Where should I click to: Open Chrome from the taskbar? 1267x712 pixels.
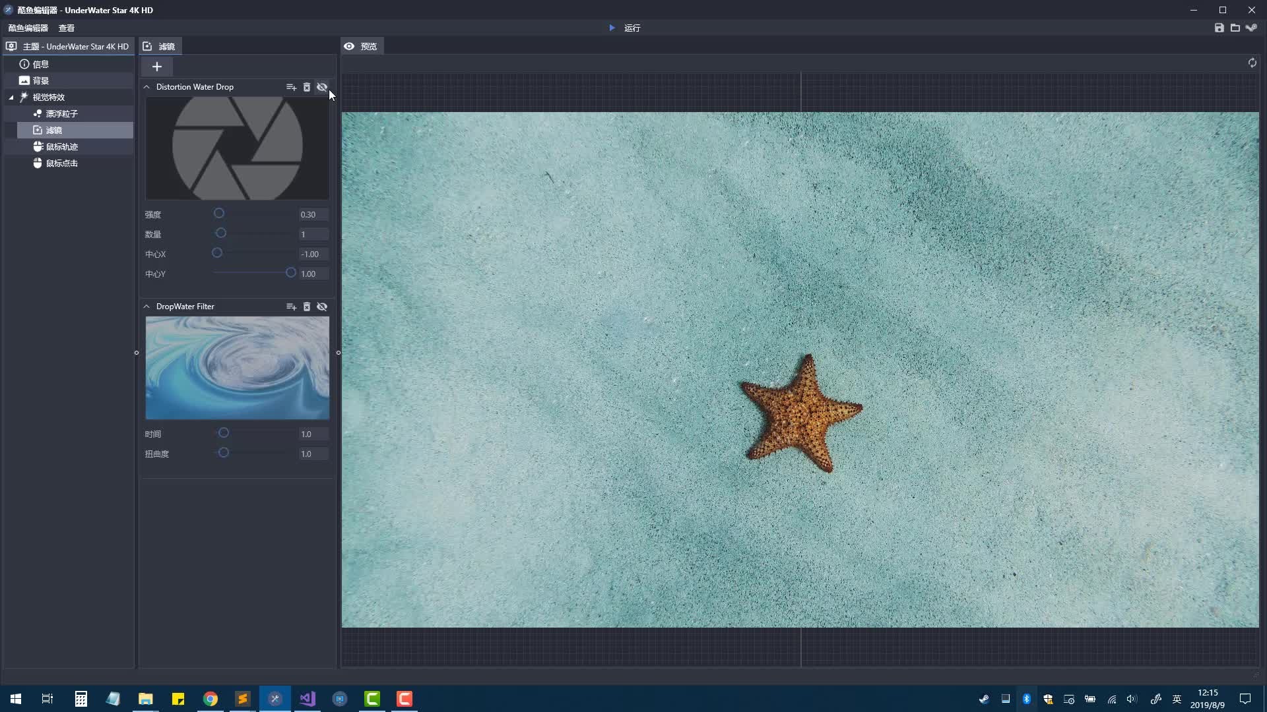point(211,699)
